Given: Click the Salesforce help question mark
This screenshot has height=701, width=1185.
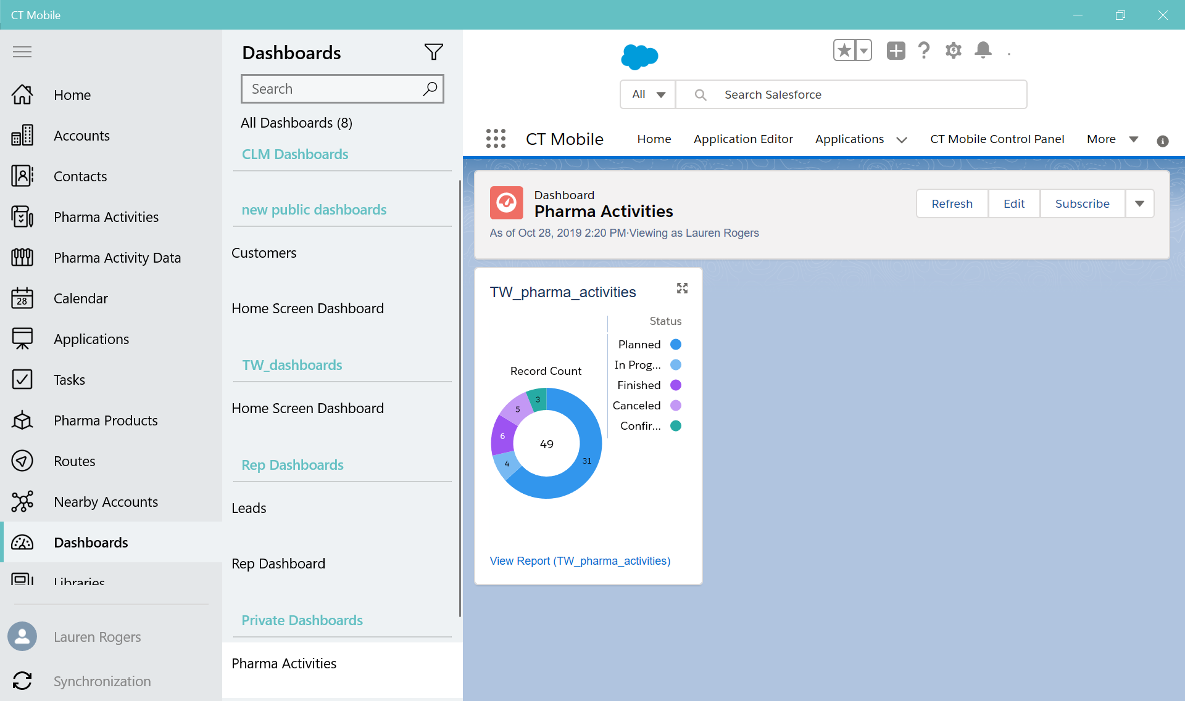Looking at the screenshot, I should pos(923,50).
